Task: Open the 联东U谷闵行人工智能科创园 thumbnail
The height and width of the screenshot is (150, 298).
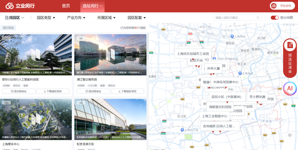Action: tap(36, 55)
